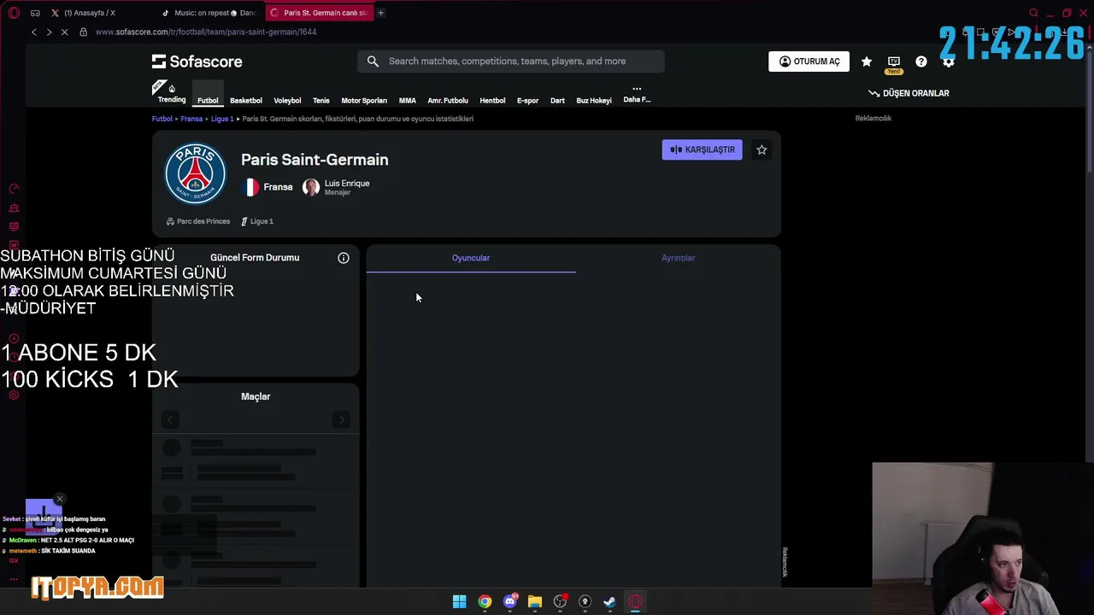Click the GX Corner gamepad icon
The height and width of the screenshot is (615, 1094).
pos(35,13)
